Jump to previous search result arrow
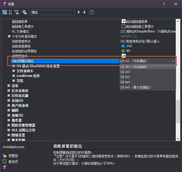Image resolution: width=182 pixels, height=172 pixels. (79, 12)
